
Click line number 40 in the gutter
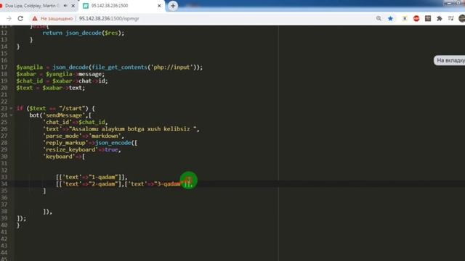pyautogui.click(x=4, y=225)
